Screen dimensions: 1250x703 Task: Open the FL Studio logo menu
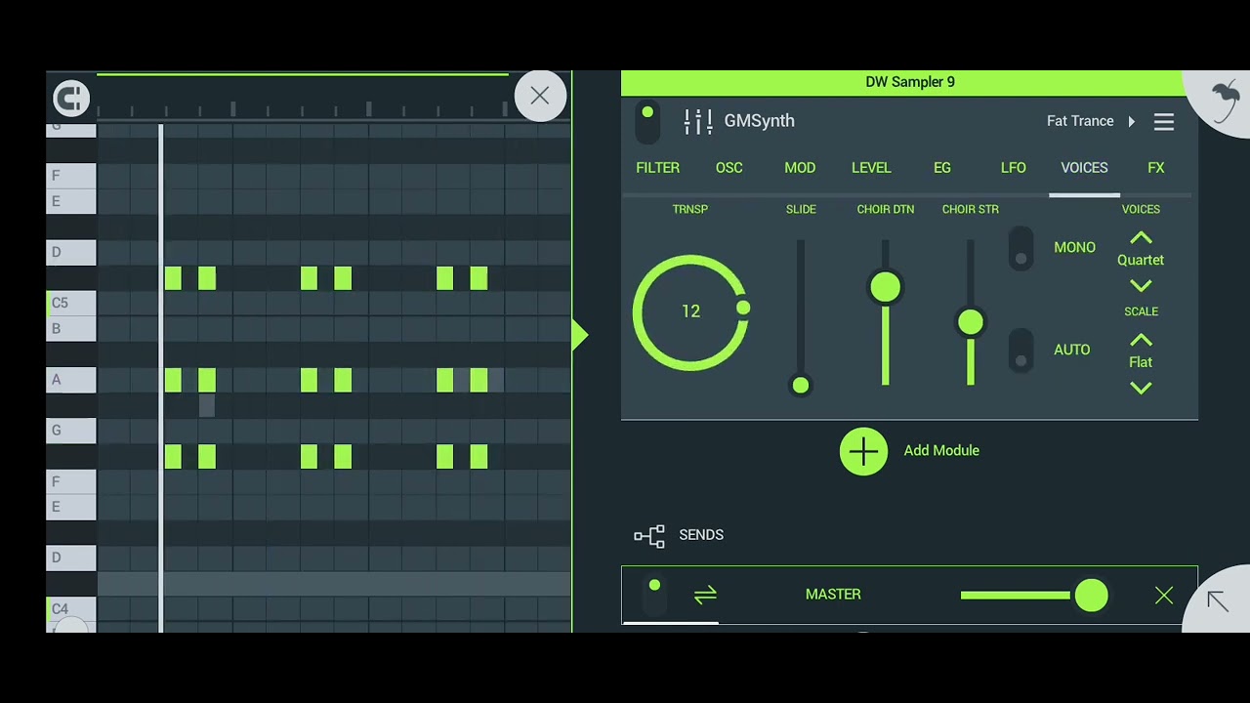[x=1225, y=101]
